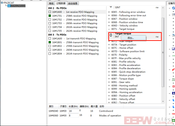Check 16#1704 261th receive PDO Mapping
The width and height of the screenshot is (175, 126).
click(50, 27)
